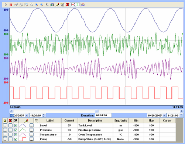Uncheck the Temperature pen visibility checkbox
Screen dimensions: 185x144
pos(16,135)
